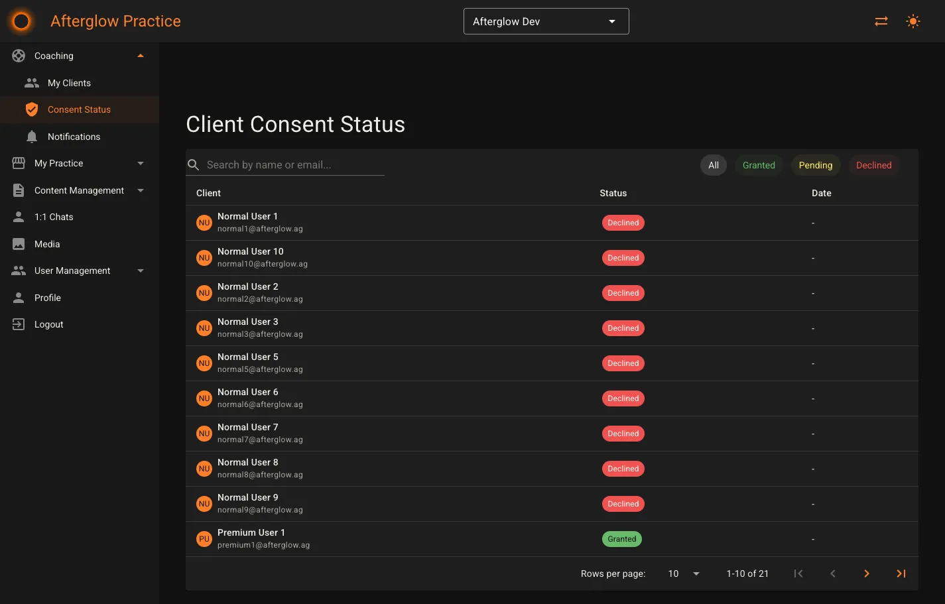Open the Afterglow Dev environment selector

(x=546, y=21)
